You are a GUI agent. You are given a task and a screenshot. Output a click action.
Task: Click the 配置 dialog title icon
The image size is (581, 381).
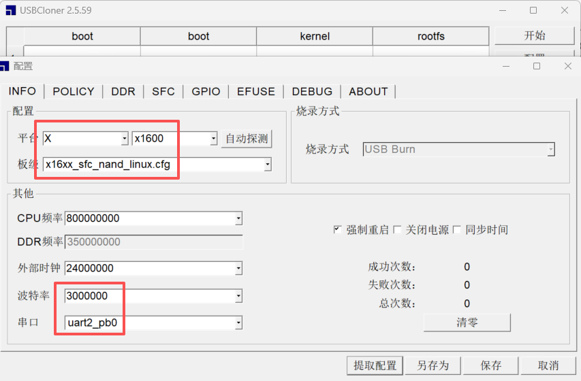[5, 66]
